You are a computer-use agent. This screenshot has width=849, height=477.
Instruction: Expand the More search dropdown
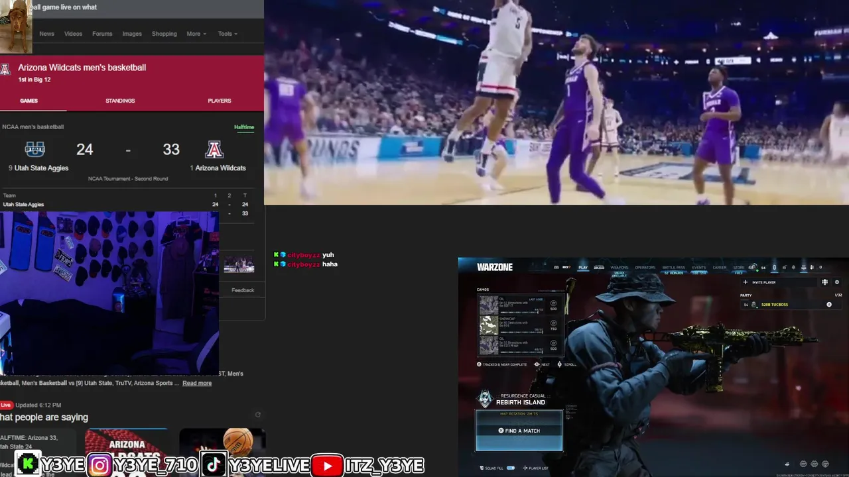point(196,34)
